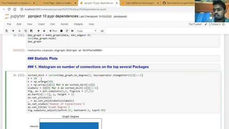Close the flight satisfaction level project tab
Screen dimensions: 229x129
pyautogui.click(x=158, y=3)
